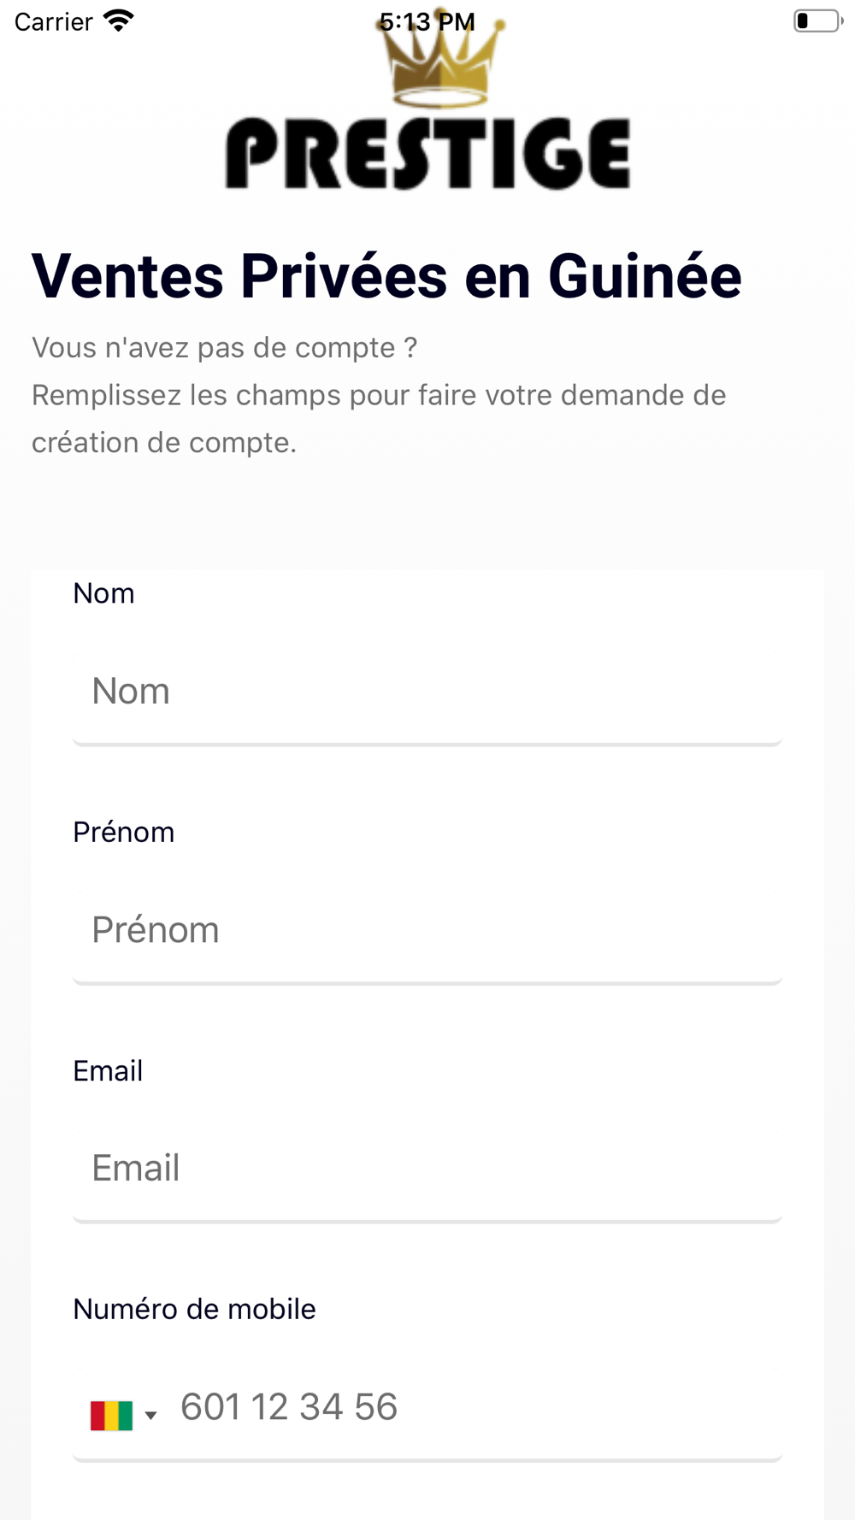Click the Email field label

[x=108, y=1070]
